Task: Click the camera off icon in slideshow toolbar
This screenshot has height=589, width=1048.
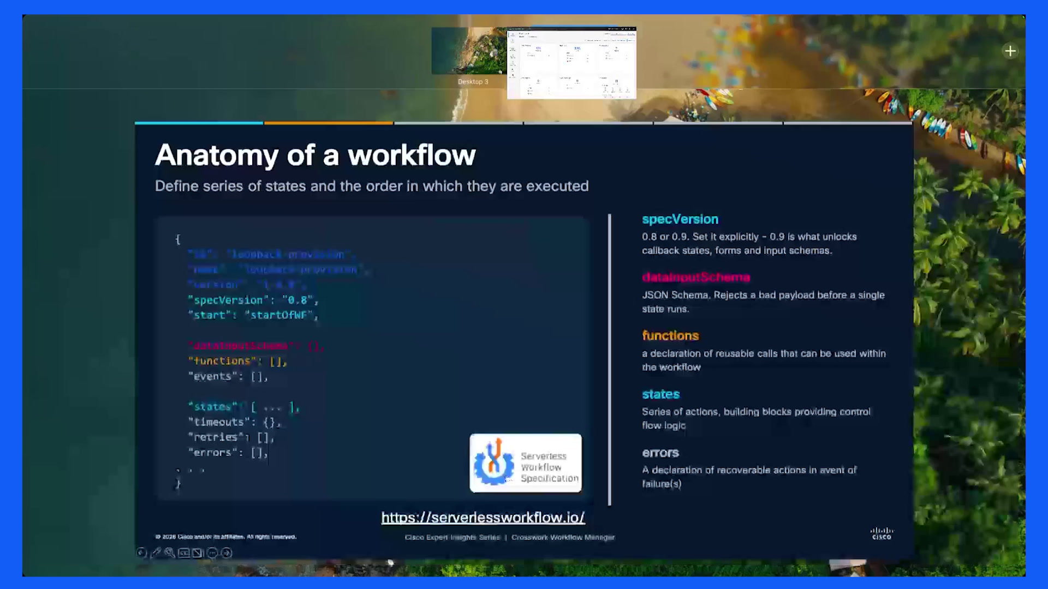Action: coord(198,553)
